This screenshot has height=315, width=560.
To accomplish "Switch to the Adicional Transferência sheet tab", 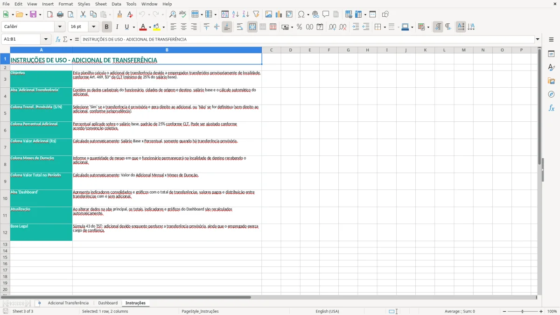I will point(68,303).
